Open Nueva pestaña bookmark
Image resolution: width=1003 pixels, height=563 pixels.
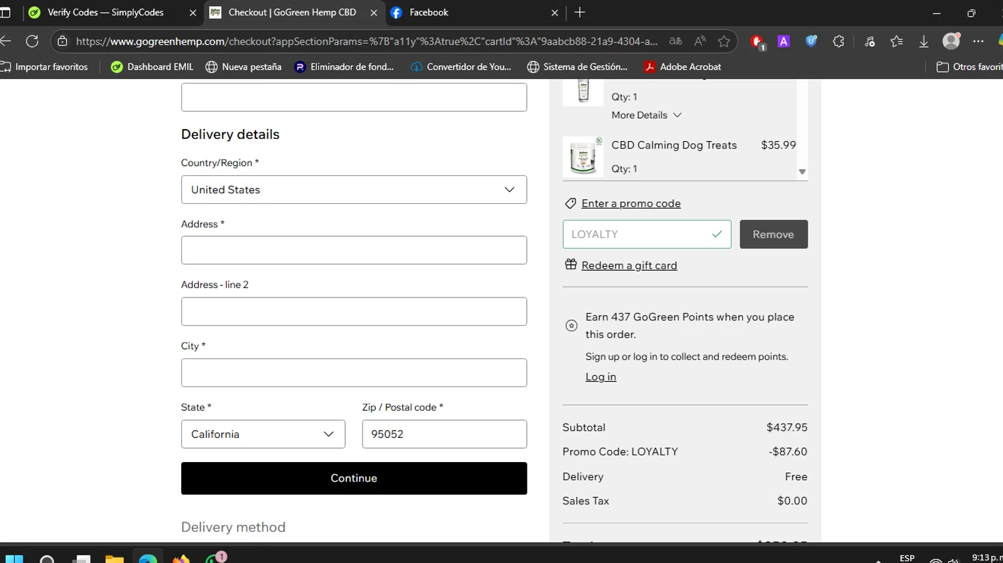point(243,67)
